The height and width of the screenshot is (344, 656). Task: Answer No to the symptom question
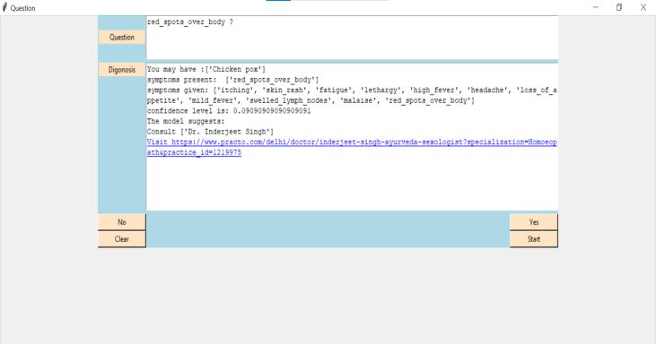click(122, 222)
